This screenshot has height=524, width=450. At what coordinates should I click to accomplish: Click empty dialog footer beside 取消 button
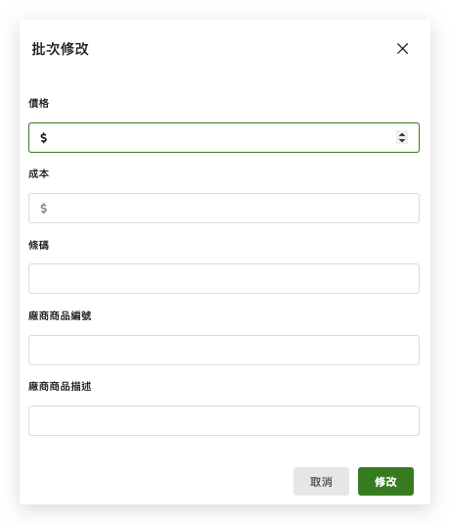(157, 482)
